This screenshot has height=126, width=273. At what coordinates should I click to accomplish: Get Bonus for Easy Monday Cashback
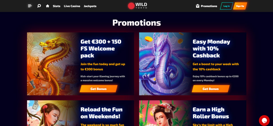tap(211, 89)
